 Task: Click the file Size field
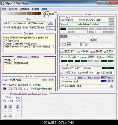click(26, 28)
